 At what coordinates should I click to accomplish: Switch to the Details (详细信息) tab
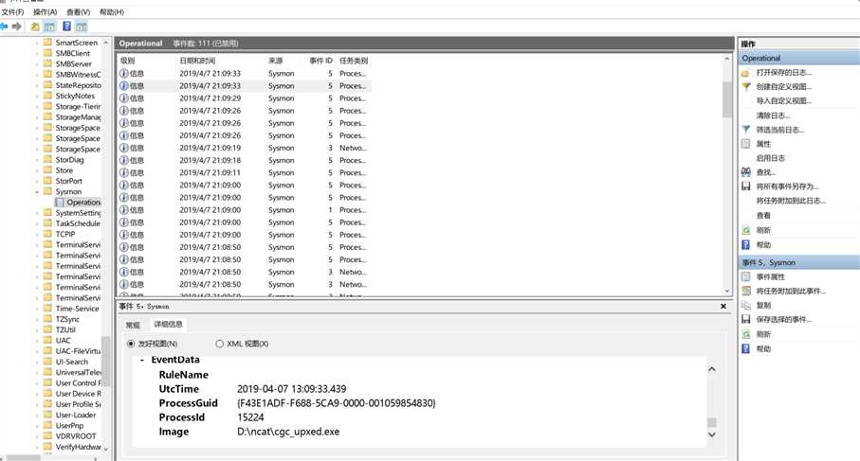pyautogui.click(x=168, y=324)
